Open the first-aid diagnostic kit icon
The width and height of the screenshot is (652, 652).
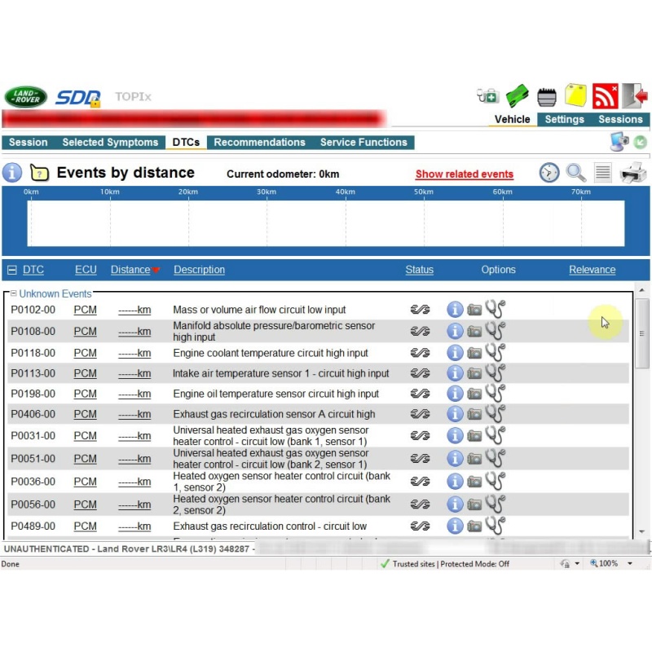pyautogui.click(x=487, y=96)
